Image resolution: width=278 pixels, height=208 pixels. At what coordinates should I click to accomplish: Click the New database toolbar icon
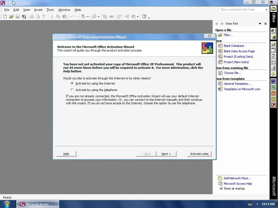coord(5,17)
